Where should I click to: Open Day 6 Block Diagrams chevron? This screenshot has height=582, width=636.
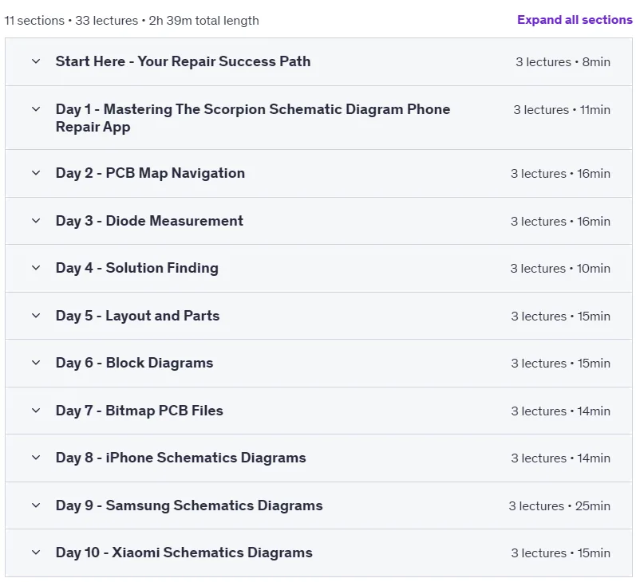click(36, 363)
